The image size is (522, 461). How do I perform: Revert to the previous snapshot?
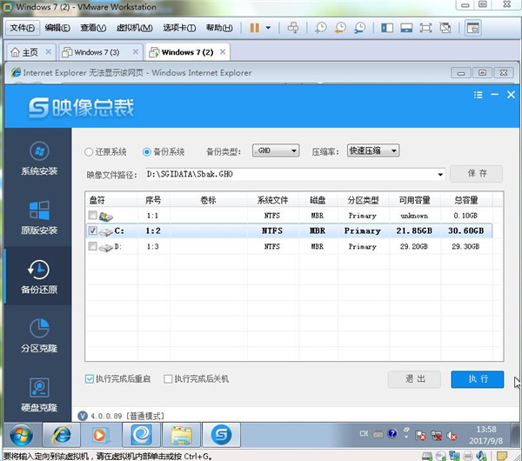(x=340, y=28)
